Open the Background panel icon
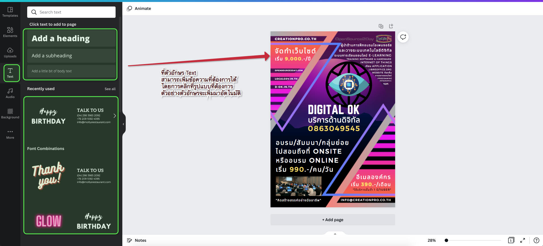 pos(10,114)
